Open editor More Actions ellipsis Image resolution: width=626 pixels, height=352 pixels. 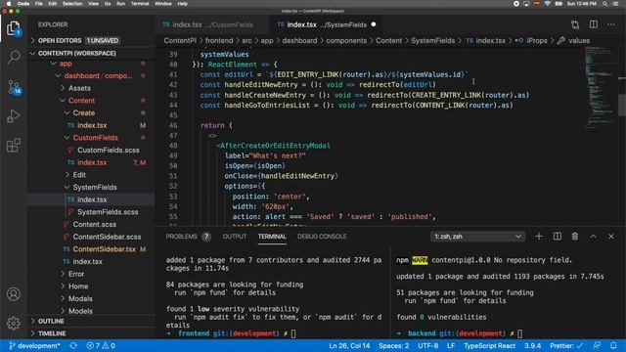pyautogui.click(x=611, y=24)
